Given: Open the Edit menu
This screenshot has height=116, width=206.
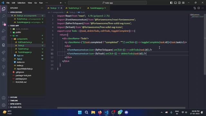Looking at the screenshot, I should coord(14,3).
